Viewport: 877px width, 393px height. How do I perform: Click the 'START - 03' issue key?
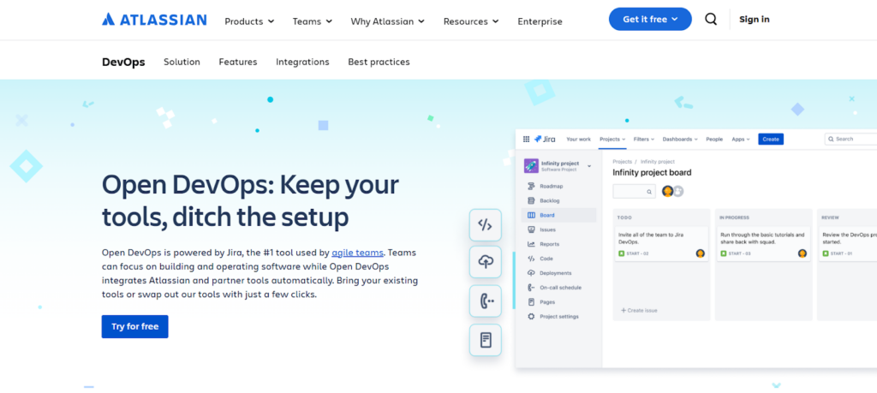(739, 253)
